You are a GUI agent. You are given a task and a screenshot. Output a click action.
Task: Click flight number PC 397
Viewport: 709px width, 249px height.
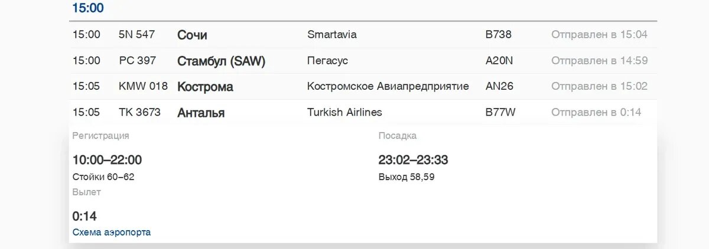138,61
